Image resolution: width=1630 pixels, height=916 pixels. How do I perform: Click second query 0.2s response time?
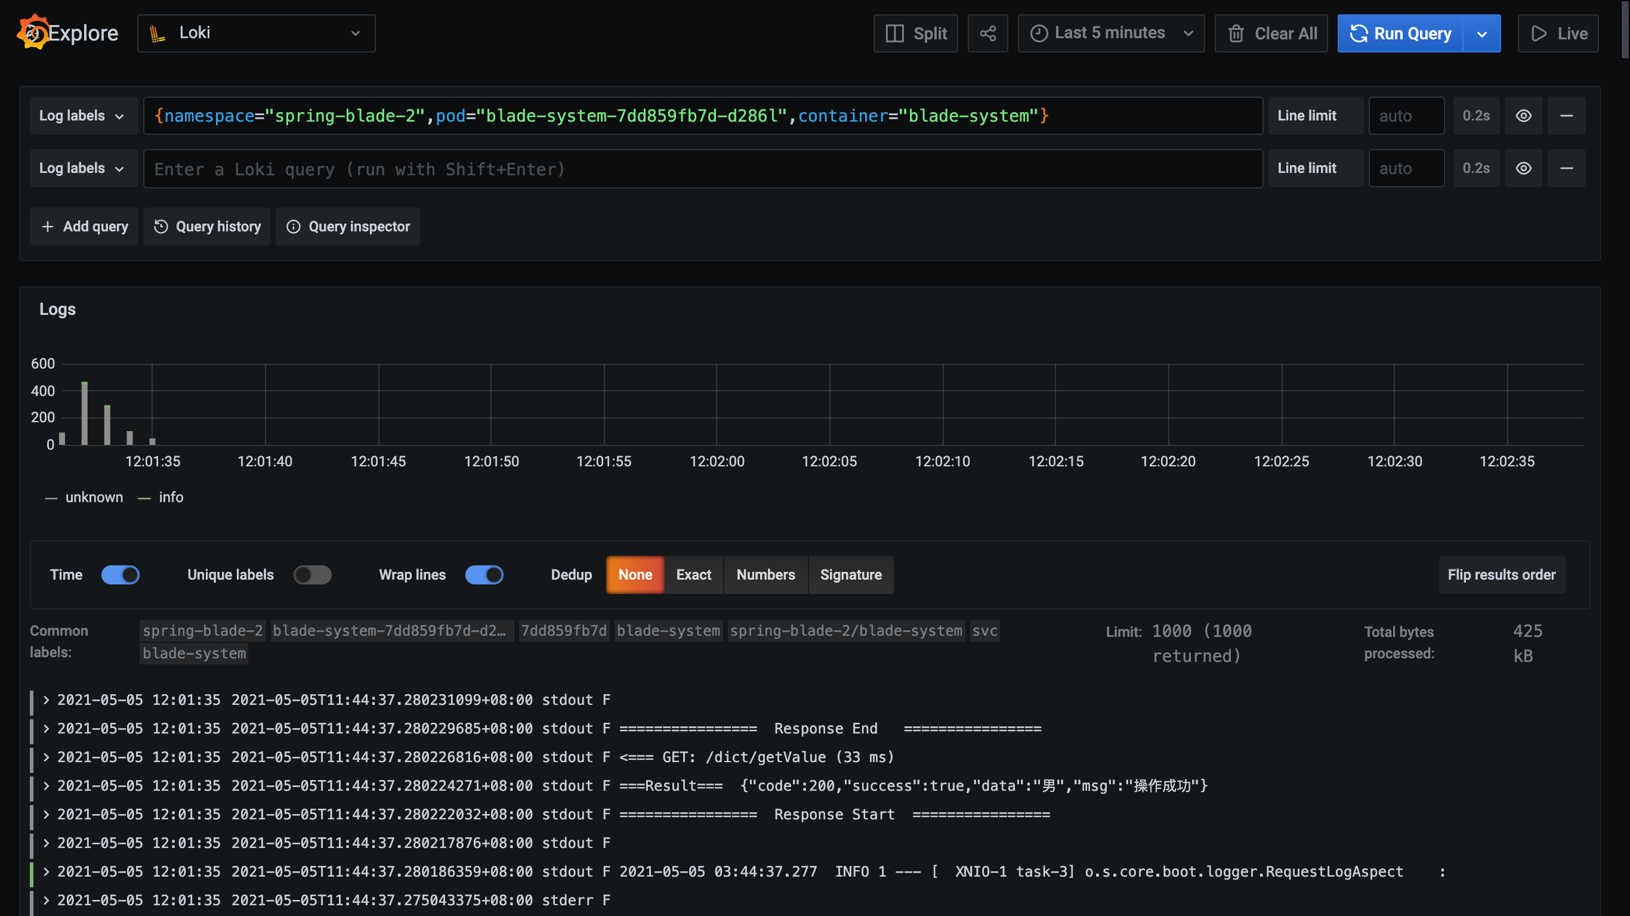click(1475, 168)
